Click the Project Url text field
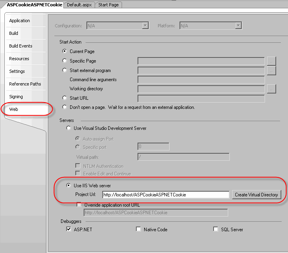The image size is (288, 253). [165, 195]
